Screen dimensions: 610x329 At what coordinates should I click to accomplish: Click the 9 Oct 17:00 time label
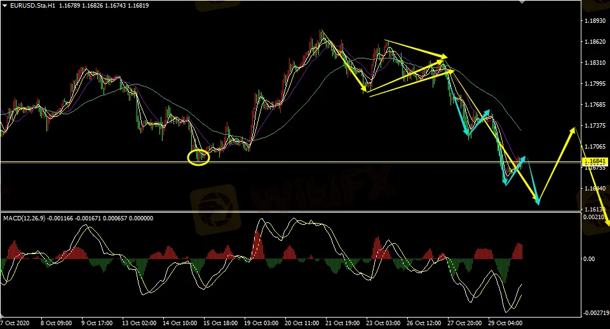(x=97, y=323)
